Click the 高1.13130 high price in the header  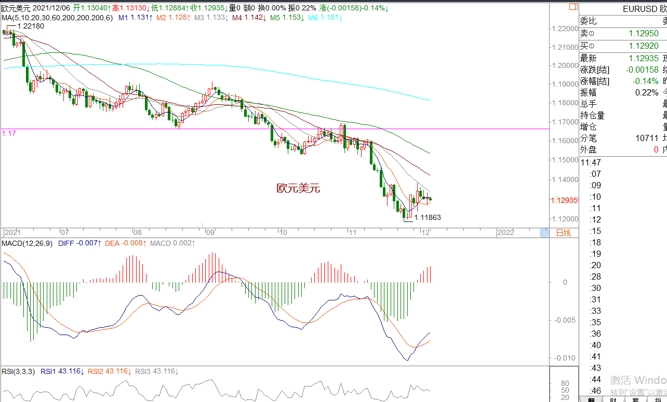click(x=131, y=8)
